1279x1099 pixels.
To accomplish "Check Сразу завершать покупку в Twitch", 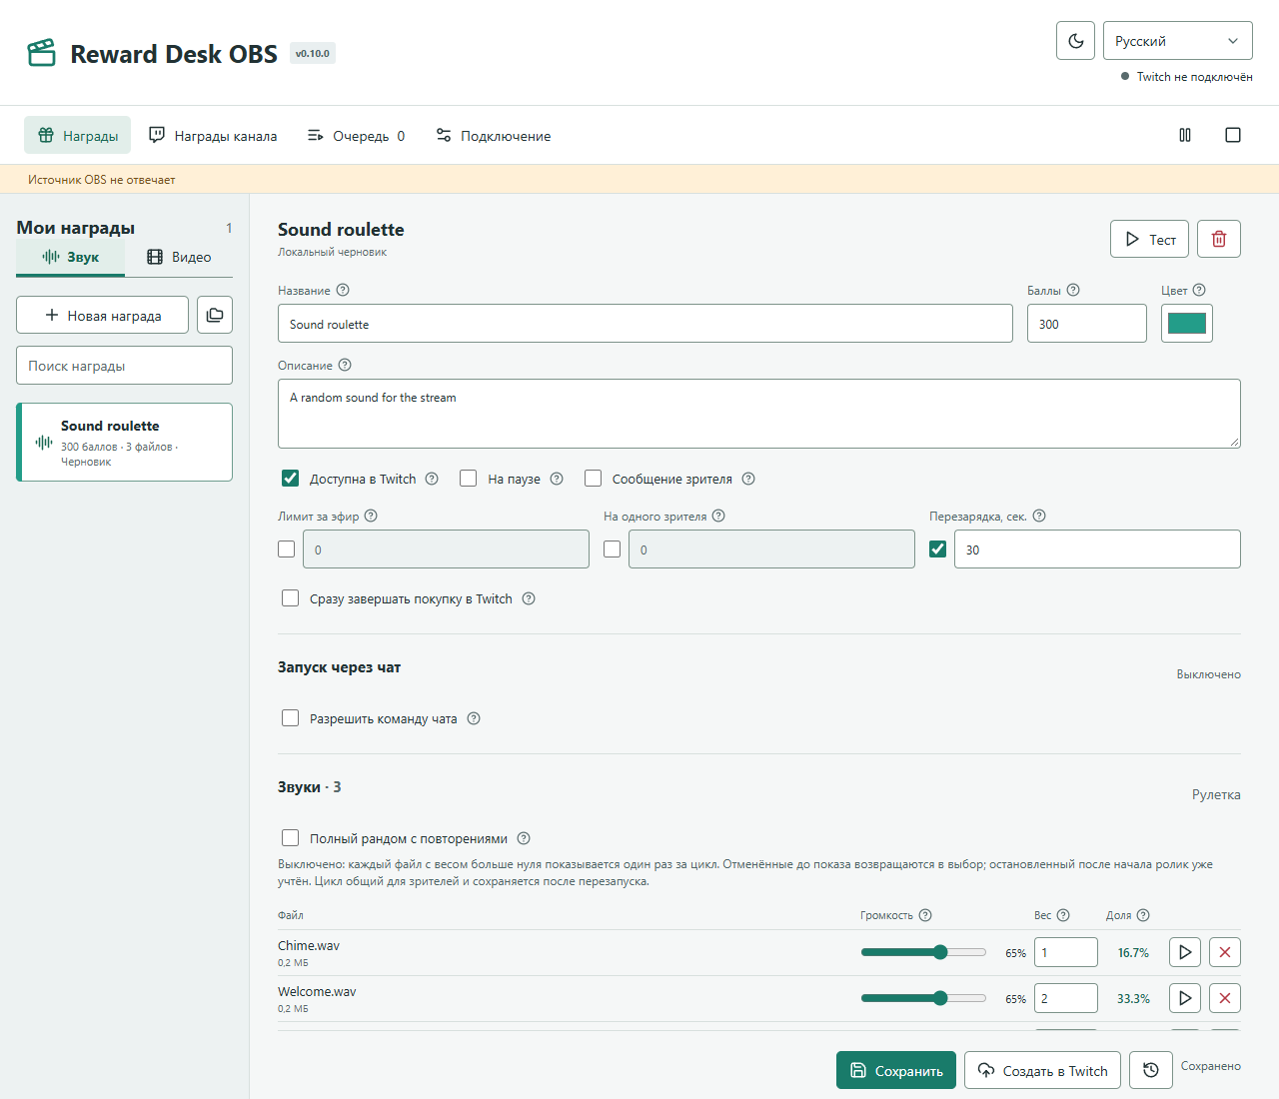I will tap(290, 598).
